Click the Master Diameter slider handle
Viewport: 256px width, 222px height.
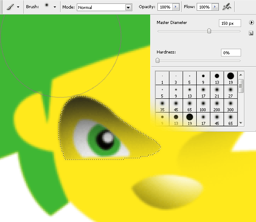pyautogui.click(x=209, y=31)
